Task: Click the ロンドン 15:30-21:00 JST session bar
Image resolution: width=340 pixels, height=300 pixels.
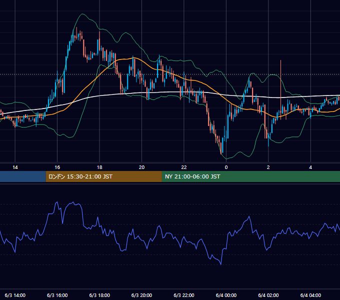Action: point(103,176)
